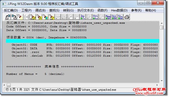Image resolution: width=169 pixels, height=97 pixels.
Task: Click the cyan highlighted current line
Action: pos(83,41)
